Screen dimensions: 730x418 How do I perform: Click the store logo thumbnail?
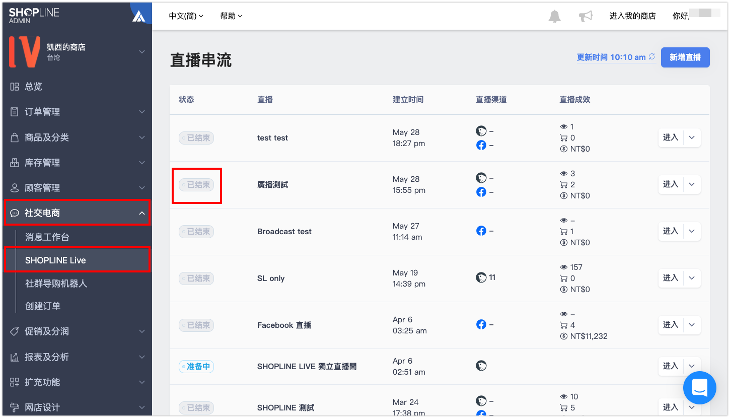pyautogui.click(x=25, y=52)
